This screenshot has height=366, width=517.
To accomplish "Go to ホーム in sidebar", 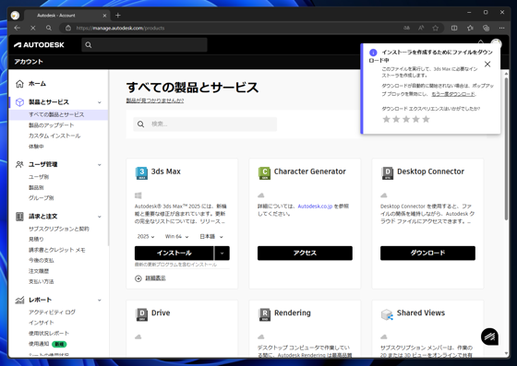I will coord(37,84).
